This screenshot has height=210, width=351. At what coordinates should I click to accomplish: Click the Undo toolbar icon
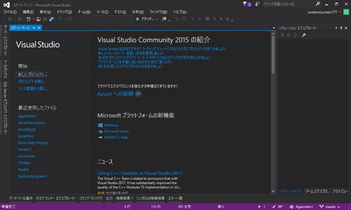(60, 19)
